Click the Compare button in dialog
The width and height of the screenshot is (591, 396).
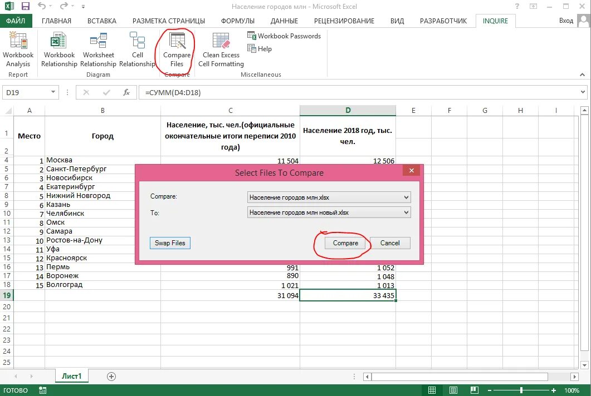[x=345, y=243]
